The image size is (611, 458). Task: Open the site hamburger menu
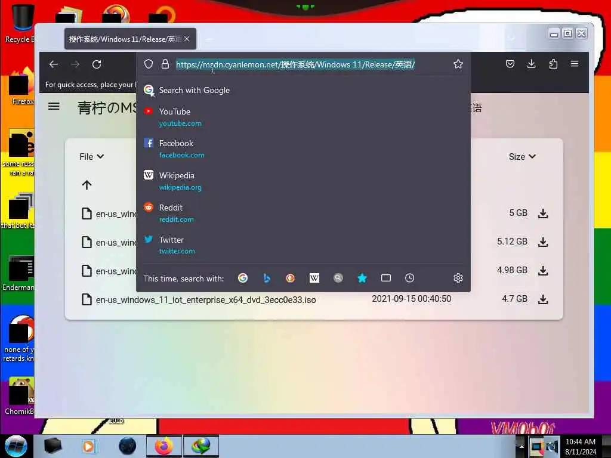click(54, 106)
